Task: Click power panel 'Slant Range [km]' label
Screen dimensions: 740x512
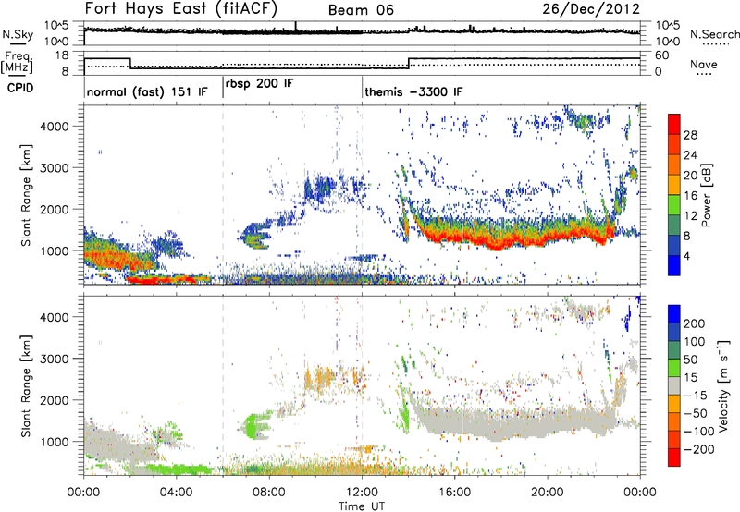Action: click(x=26, y=195)
